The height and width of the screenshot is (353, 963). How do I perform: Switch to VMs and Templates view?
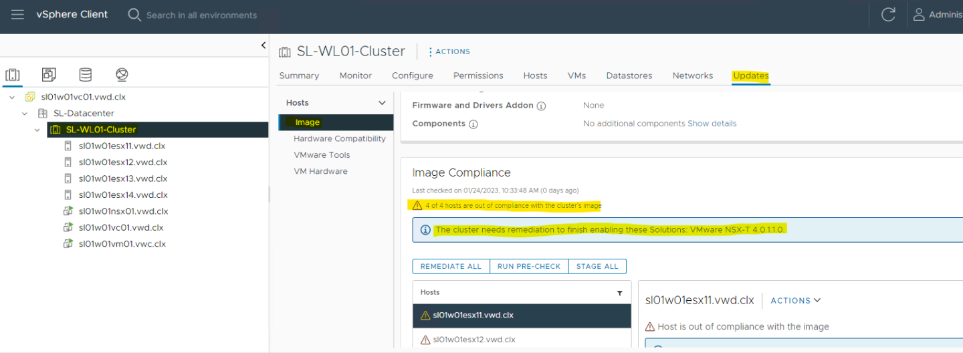click(49, 74)
